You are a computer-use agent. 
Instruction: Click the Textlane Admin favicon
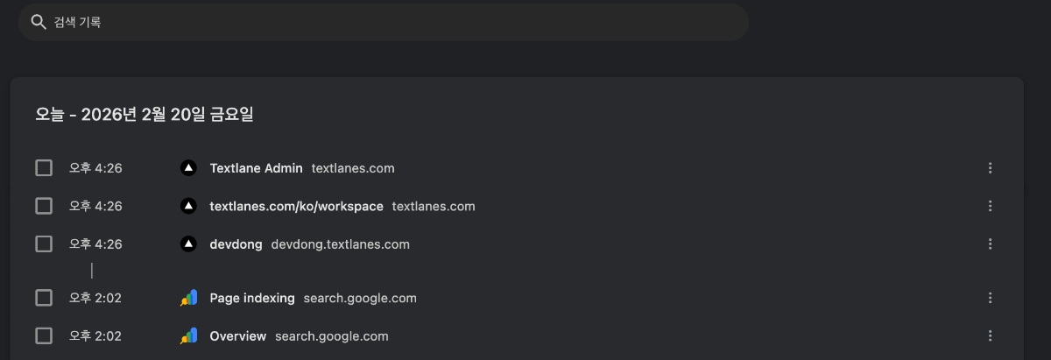click(x=187, y=168)
